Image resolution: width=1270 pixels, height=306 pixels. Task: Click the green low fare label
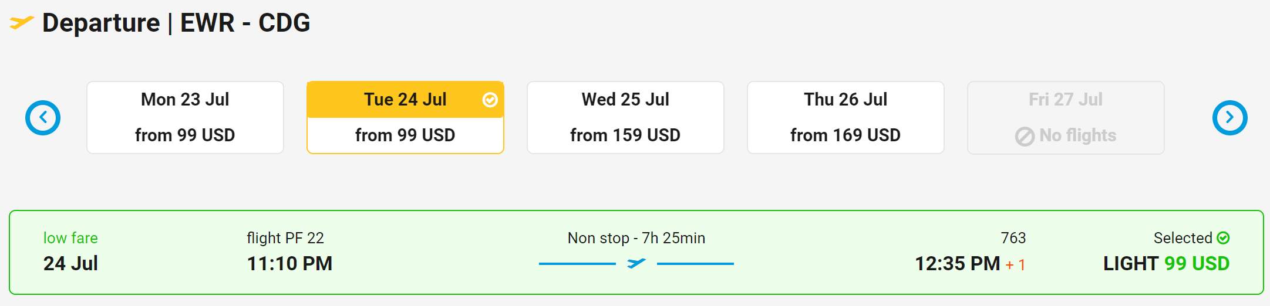[70, 238]
